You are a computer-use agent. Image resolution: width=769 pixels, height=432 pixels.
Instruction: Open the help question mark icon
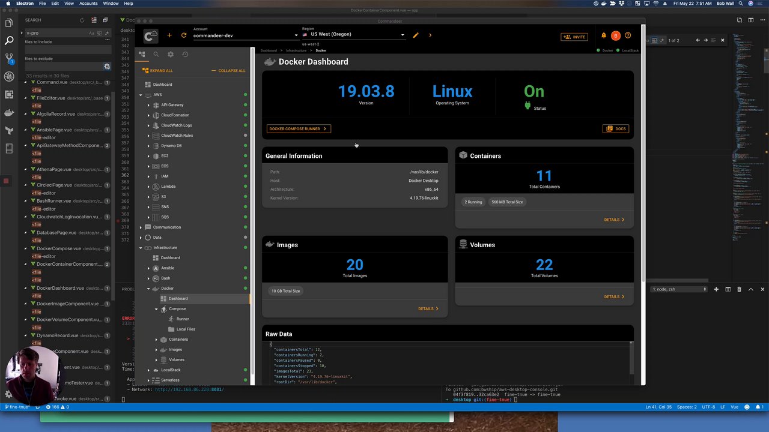[628, 36]
